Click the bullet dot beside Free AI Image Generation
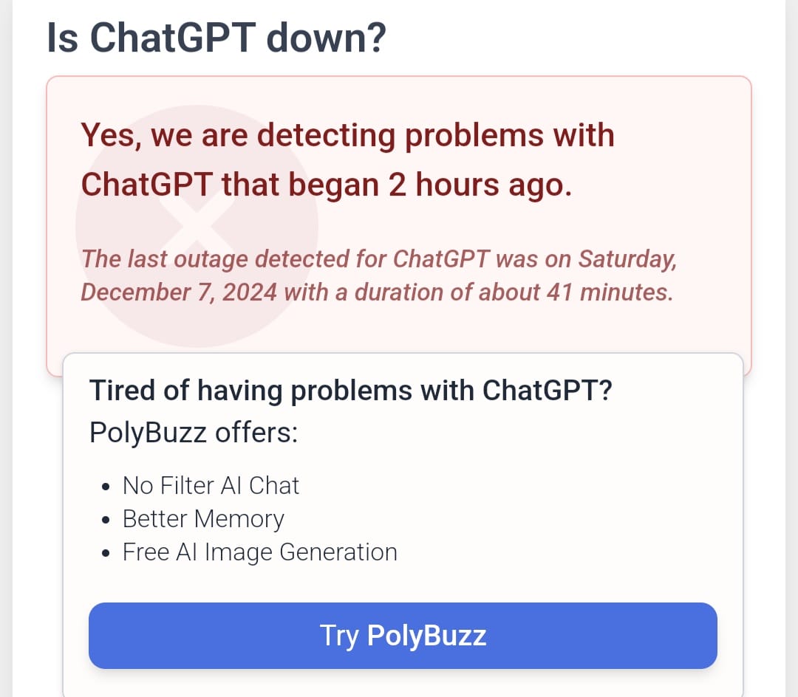 107,554
